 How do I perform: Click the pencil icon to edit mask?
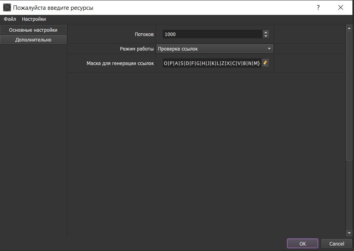265,63
